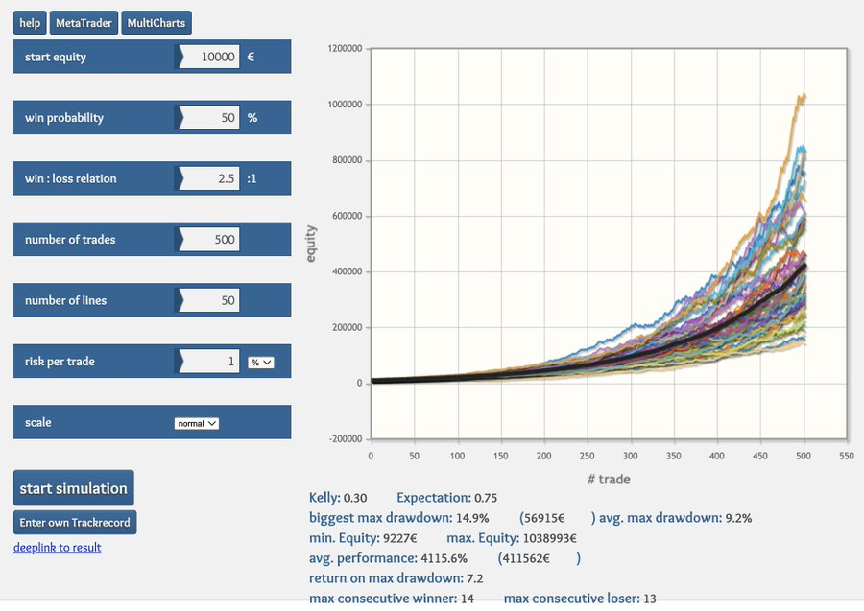Click the '# trade' x-axis label
Screen dimensions: 864x611
click(x=608, y=479)
